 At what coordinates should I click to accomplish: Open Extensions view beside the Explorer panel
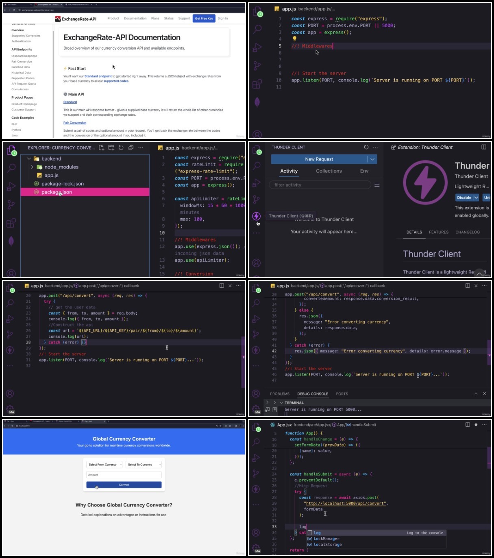tap(11, 223)
